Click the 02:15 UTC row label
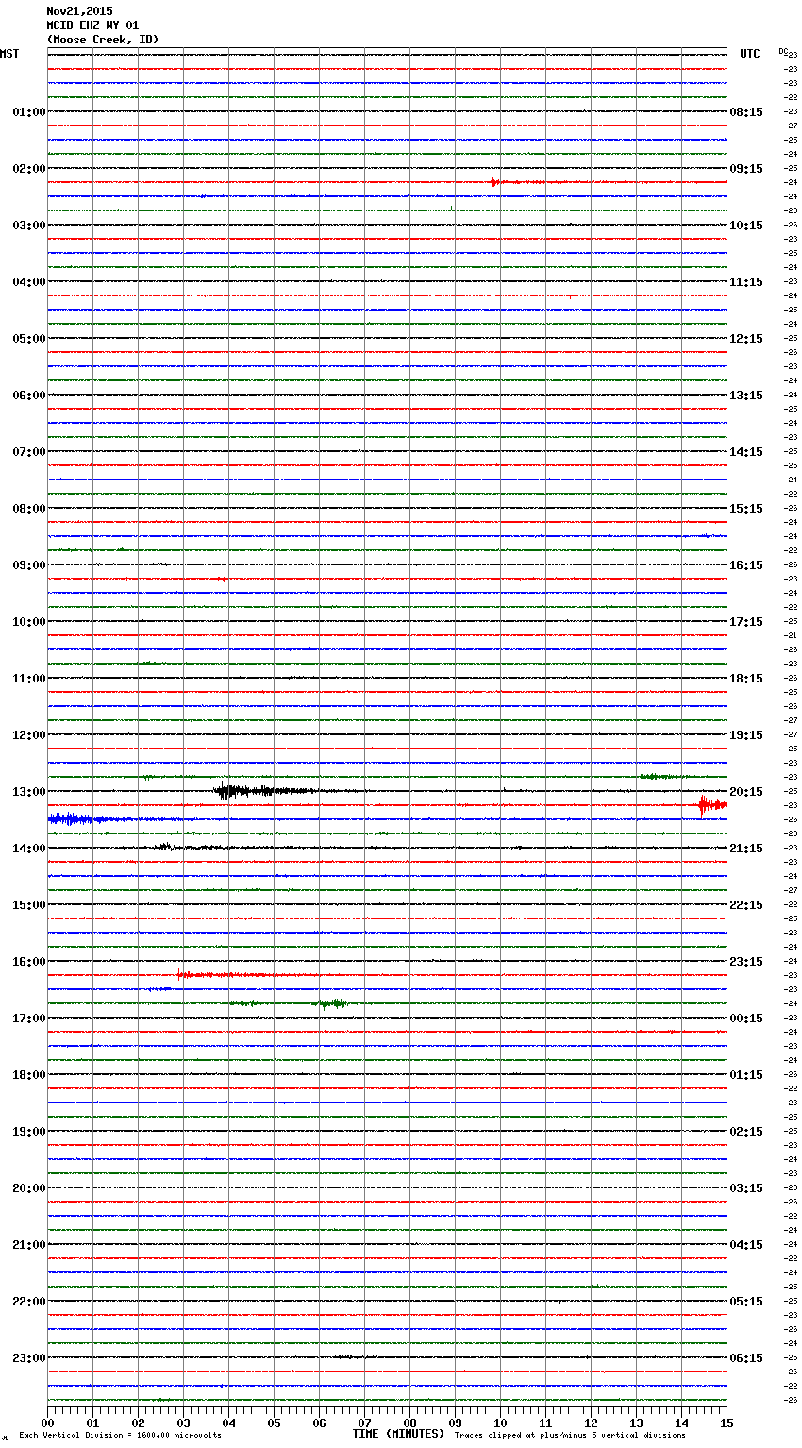Viewport: 802px width, 1448px height. (x=746, y=1132)
